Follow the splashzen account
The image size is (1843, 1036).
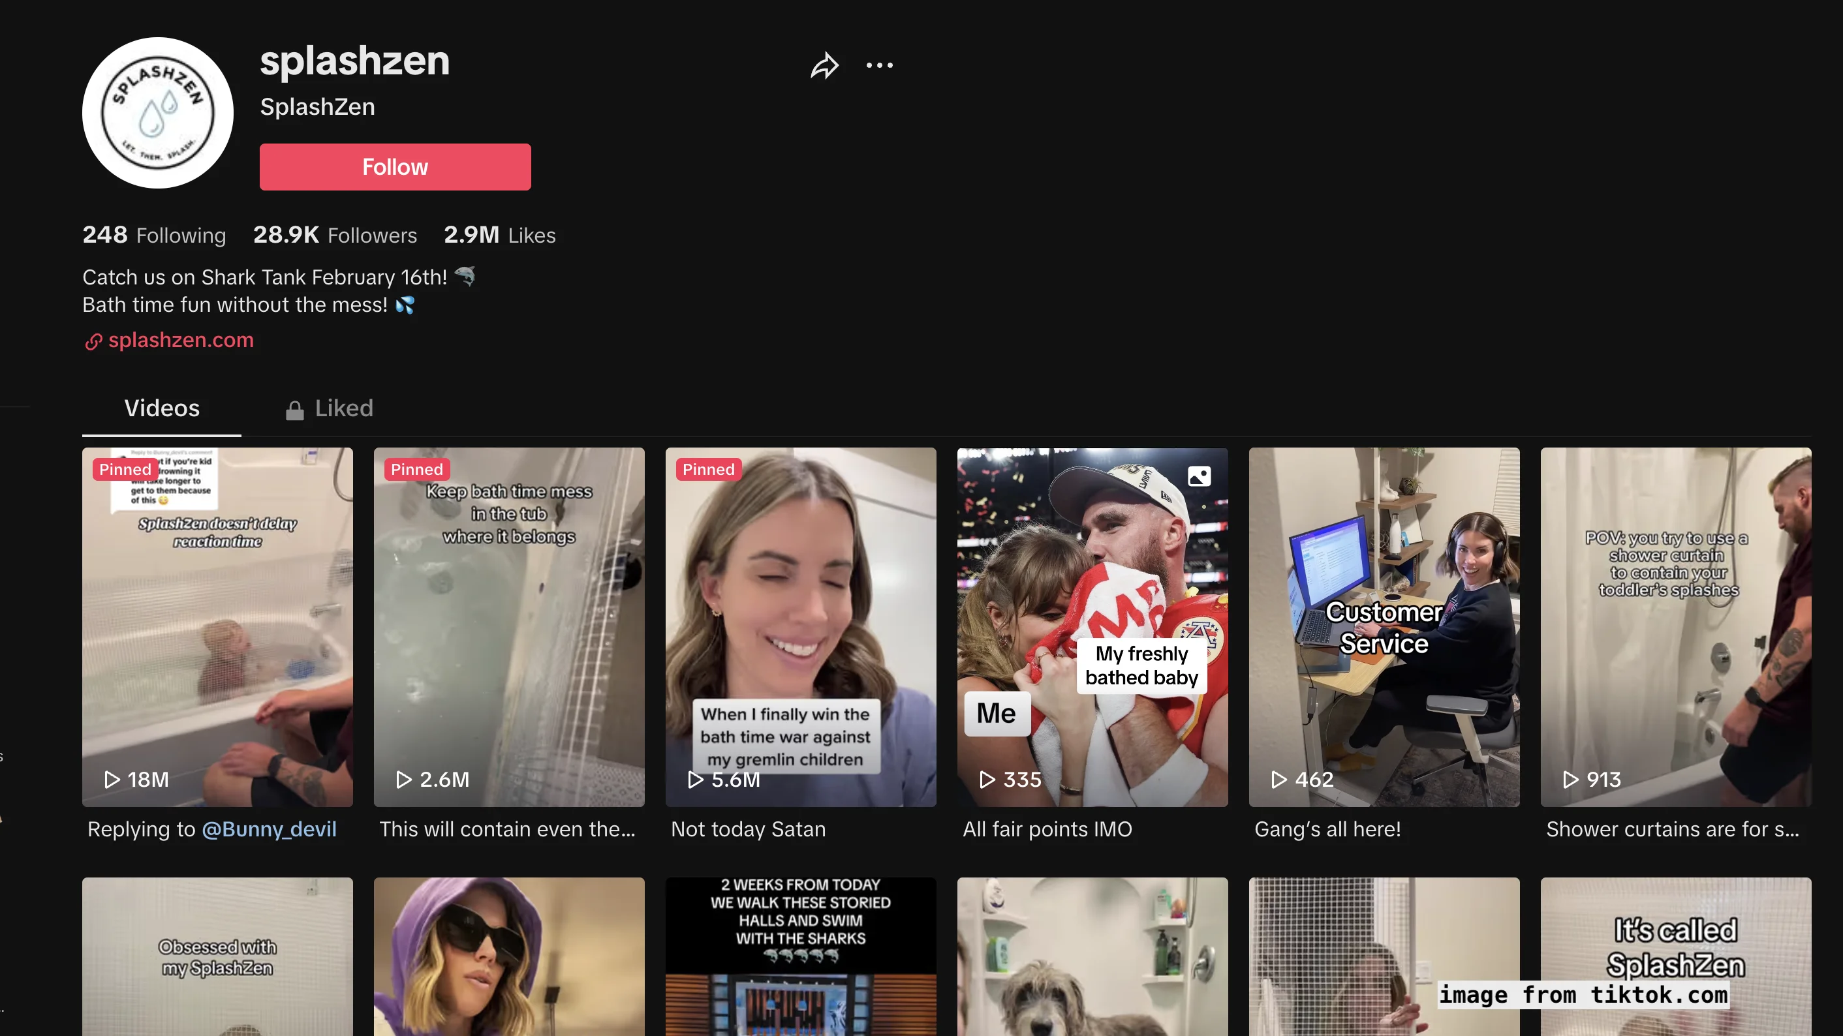click(x=395, y=166)
